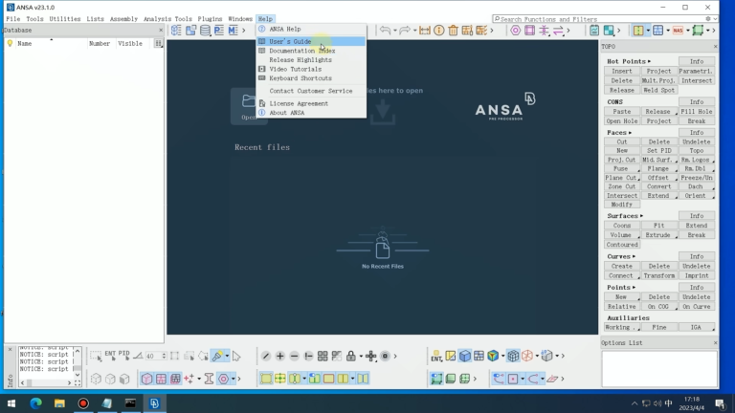The width and height of the screenshot is (735, 413).
Task: Click the Mid.Surf. button
Action: 658,160
